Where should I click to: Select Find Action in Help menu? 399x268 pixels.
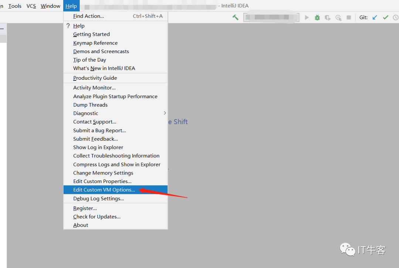click(x=89, y=16)
